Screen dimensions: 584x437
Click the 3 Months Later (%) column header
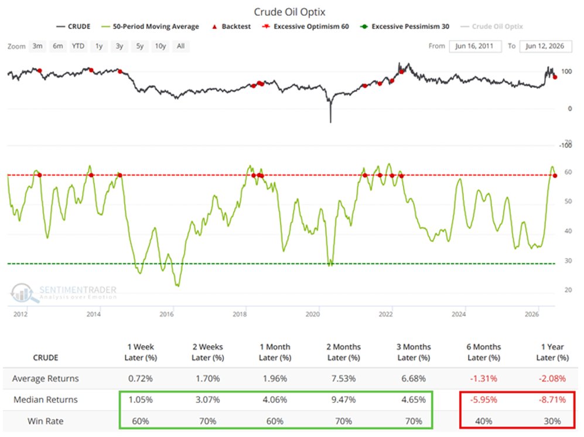click(x=414, y=352)
